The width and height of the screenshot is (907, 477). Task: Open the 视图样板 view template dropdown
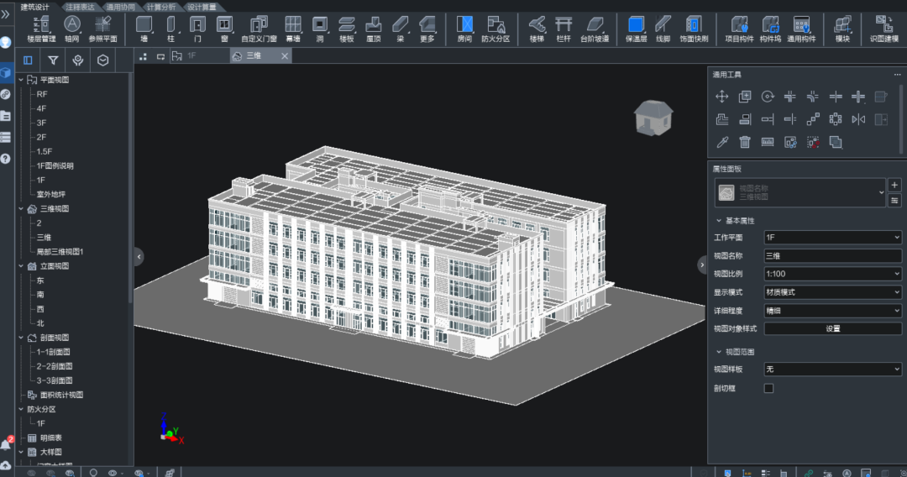click(833, 369)
